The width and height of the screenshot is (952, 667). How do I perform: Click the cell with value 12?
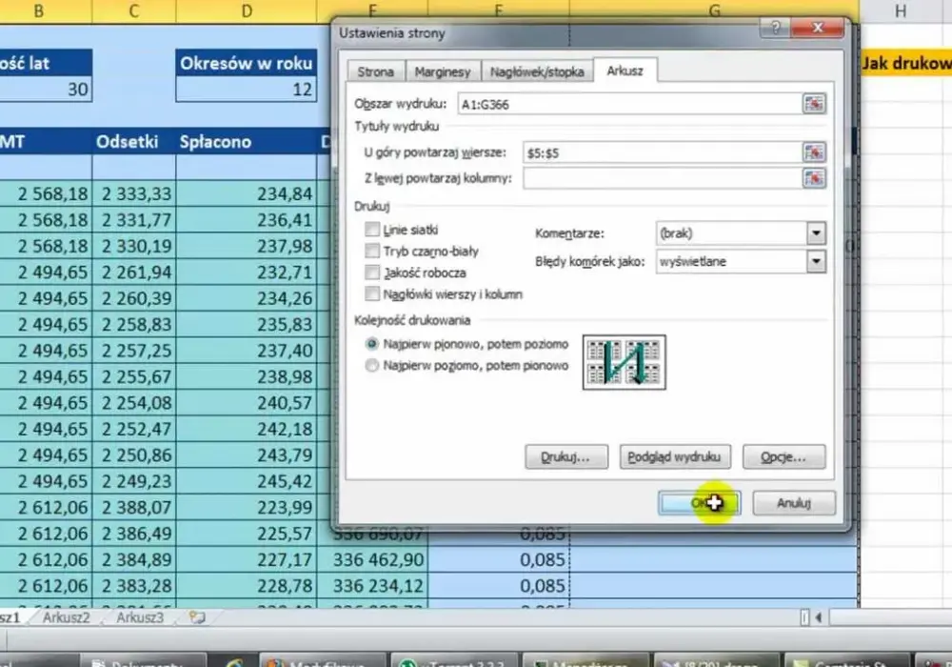pyautogui.click(x=246, y=90)
